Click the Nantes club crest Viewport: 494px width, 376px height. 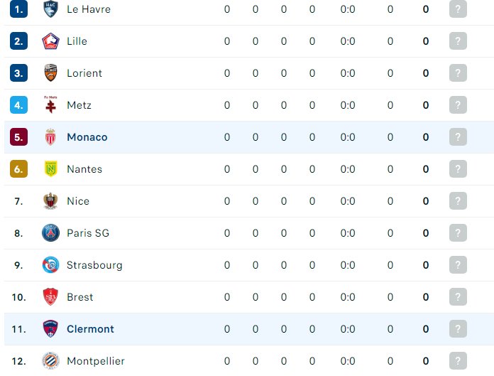coord(50,168)
